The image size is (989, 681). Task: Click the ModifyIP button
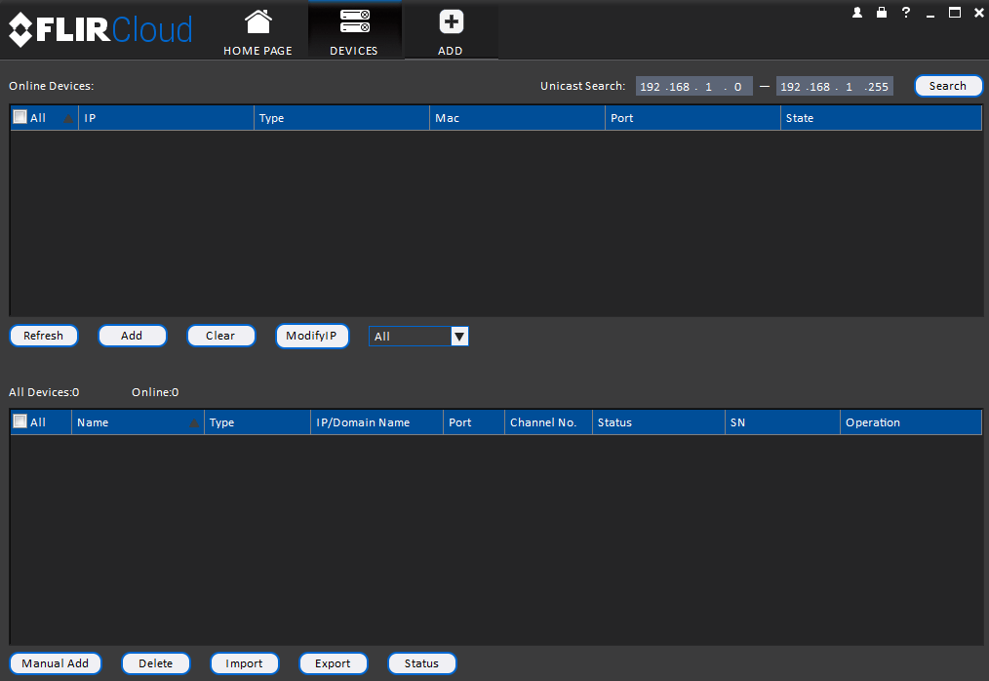[x=311, y=336]
